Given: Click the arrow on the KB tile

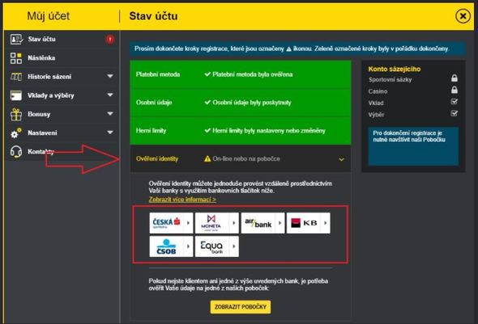Looking at the screenshot, I should coord(326,223).
